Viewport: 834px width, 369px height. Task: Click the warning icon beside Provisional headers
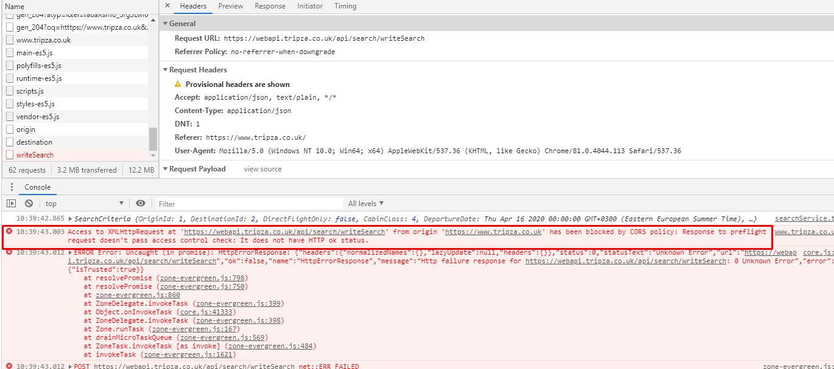(x=178, y=84)
